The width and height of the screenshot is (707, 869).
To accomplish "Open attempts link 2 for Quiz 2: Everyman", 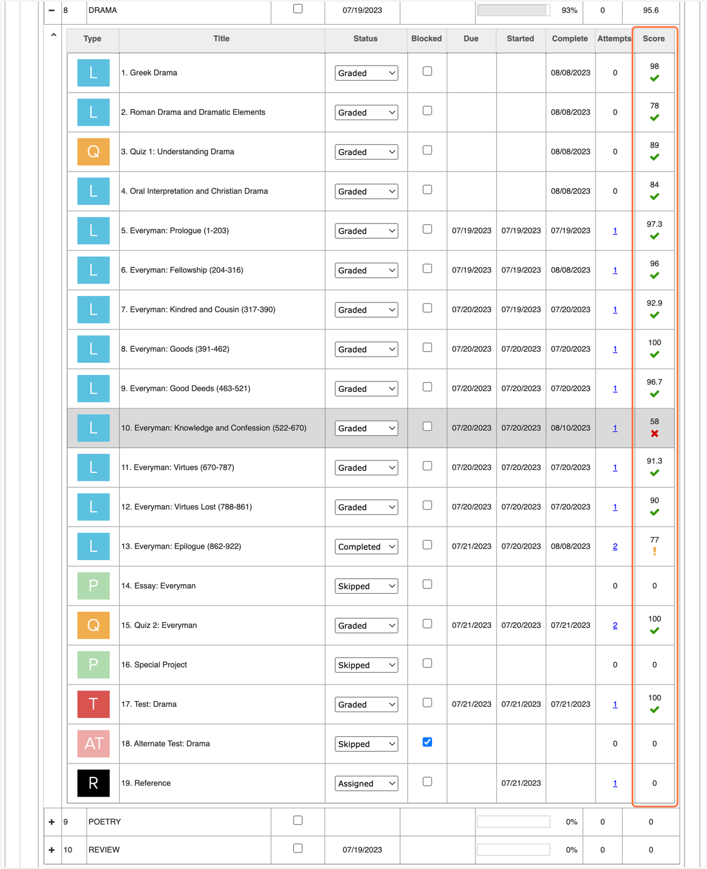I will (615, 626).
